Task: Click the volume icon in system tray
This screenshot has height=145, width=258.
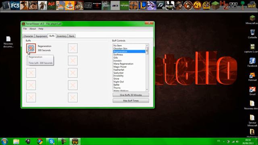Action: (237, 141)
